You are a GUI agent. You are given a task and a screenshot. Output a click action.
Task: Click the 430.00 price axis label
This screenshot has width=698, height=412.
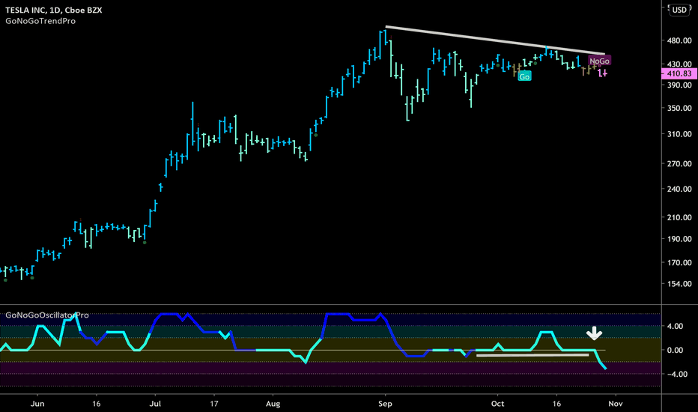click(x=679, y=64)
